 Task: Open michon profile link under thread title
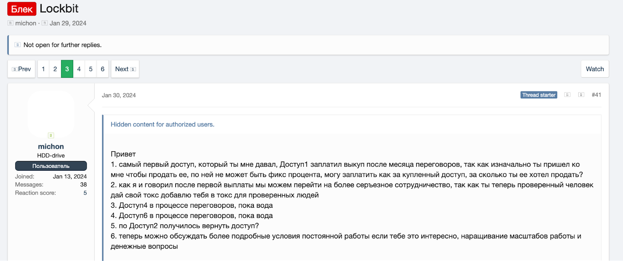point(26,23)
